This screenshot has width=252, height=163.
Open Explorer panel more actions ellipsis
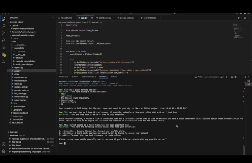pyautogui.click(x=53, y=18)
